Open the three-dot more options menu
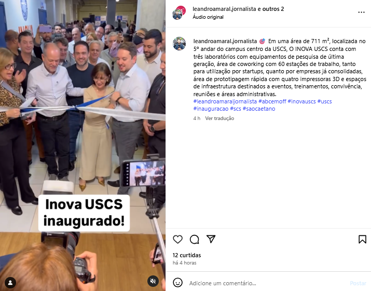The height and width of the screenshot is (291, 371). tap(361, 12)
